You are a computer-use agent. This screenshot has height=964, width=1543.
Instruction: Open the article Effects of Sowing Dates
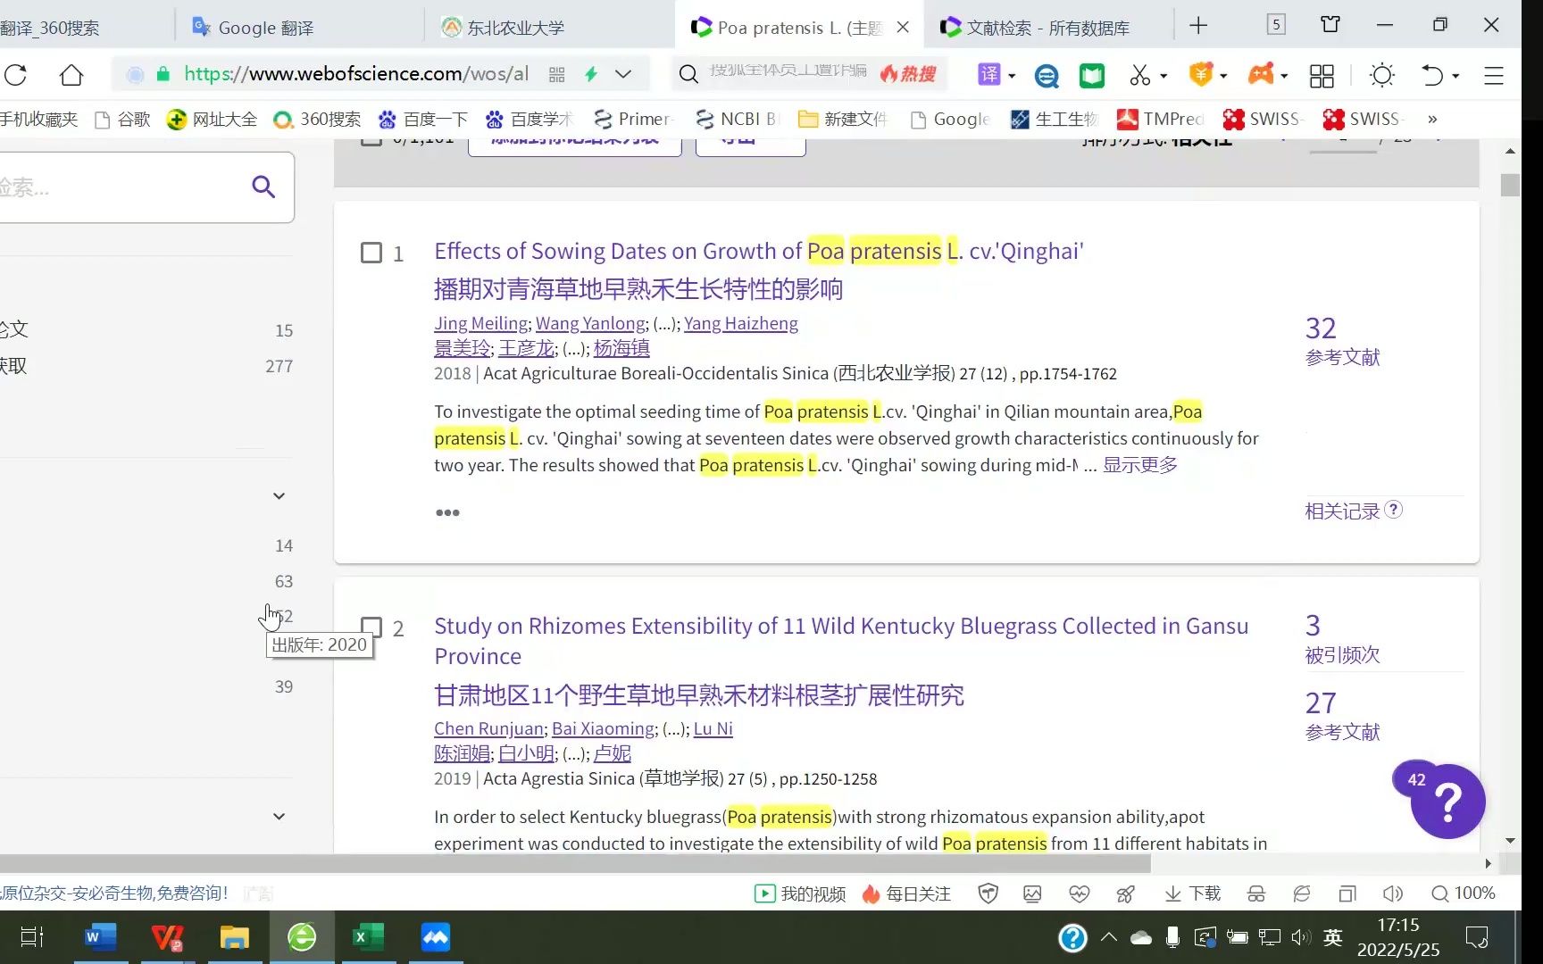pos(759,251)
